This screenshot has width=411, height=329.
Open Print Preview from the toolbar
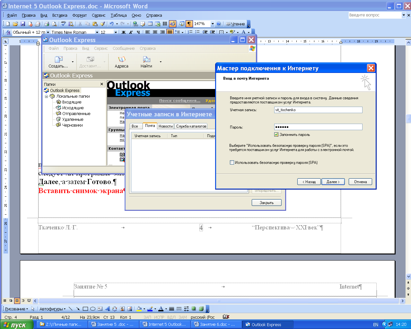point(54,24)
